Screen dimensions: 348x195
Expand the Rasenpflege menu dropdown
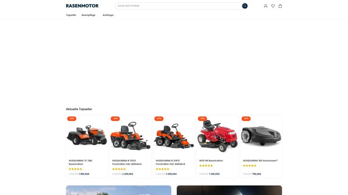(88, 15)
